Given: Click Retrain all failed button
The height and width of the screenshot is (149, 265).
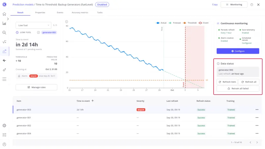Looking at the screenshot, I should click(238, 88).
